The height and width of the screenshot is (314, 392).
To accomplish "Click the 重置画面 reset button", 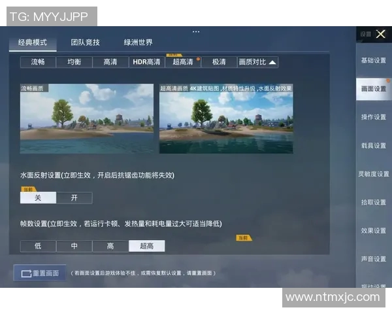I will [x=40, y=273].
